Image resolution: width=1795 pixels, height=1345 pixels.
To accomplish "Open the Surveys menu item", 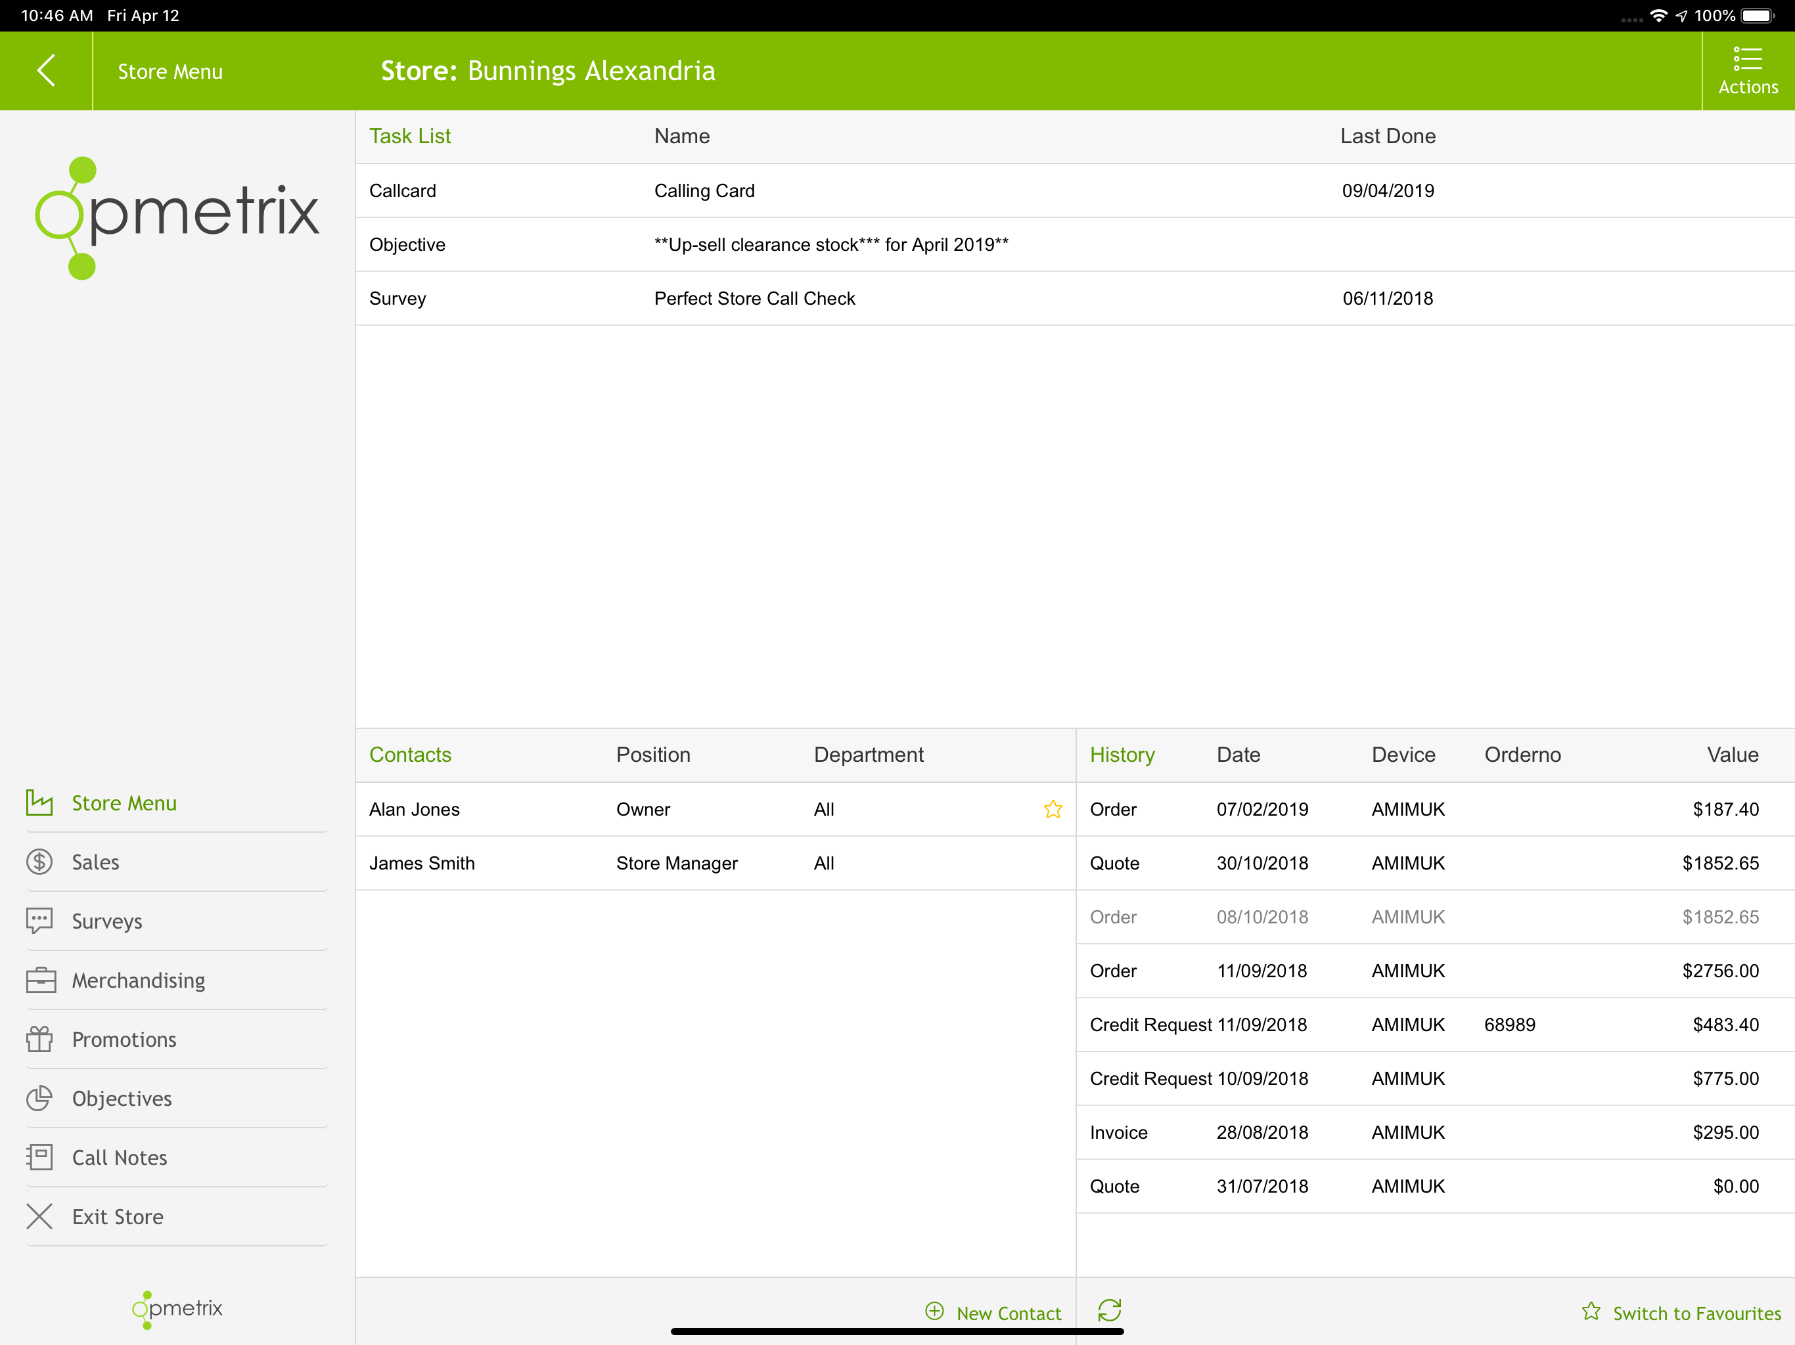I will (x=176, y=921).
